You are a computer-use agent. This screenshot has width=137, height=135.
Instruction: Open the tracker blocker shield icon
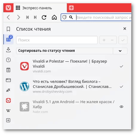64,17
